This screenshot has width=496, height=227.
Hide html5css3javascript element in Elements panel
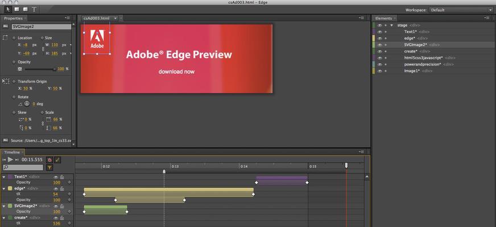point(380,58)
